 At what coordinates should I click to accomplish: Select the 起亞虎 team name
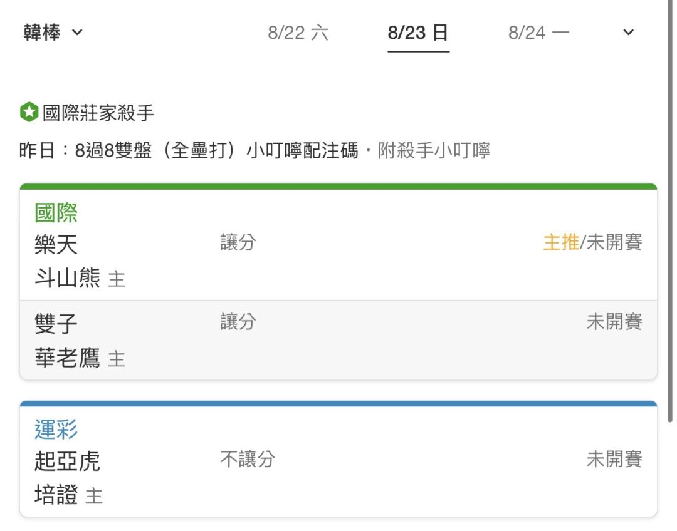coord(67,461)
